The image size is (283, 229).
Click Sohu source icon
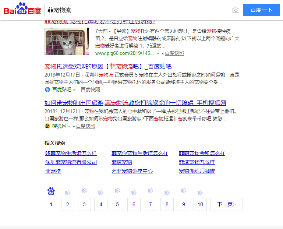(x=47, y=126)
